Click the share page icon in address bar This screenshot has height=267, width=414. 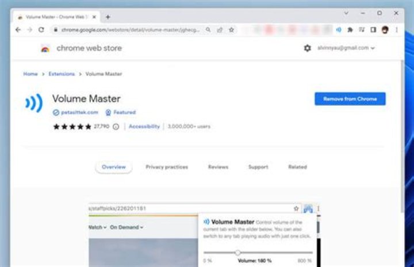[x=220, y=30]
